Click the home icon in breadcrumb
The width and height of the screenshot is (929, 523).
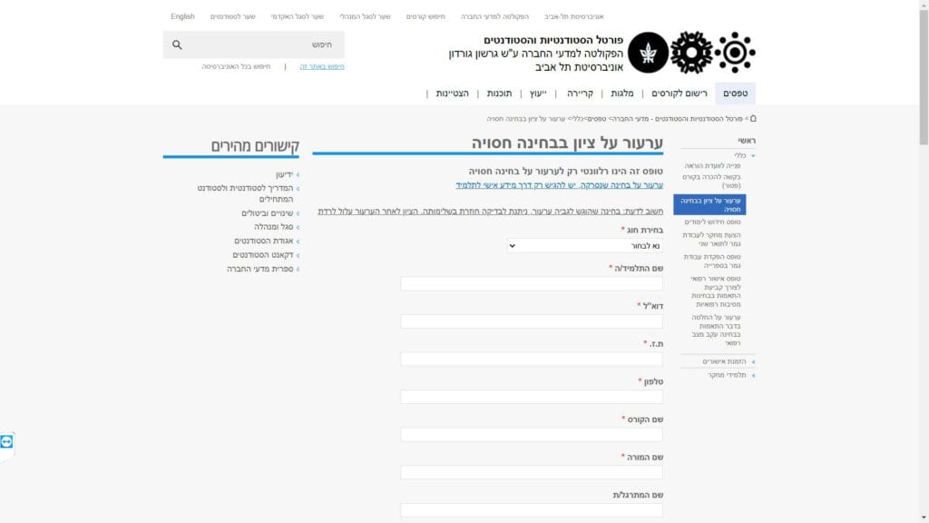tap(753, 119)
